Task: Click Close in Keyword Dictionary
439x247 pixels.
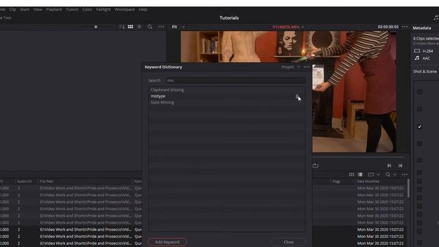Action: coord(289,242)
